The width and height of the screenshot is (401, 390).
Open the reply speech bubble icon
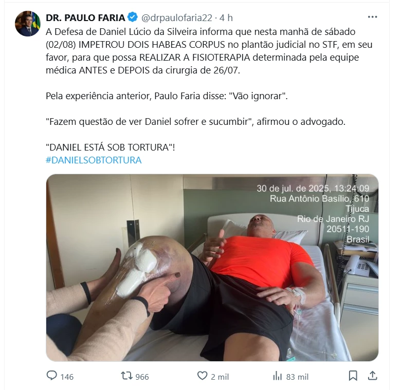(51, 376)
